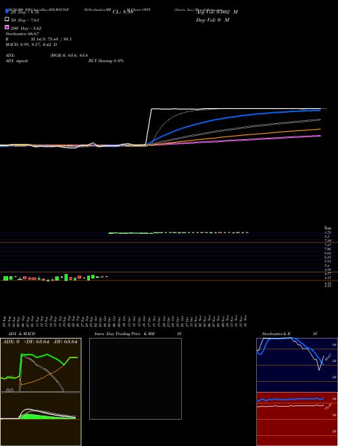
Task: Click the 'ADX & MACD' panel title
Action: tap(22, 334)
